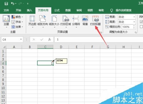Switch to the 开始 (Home) tab
Screen dimensions: 143x104
[x=18, y=10]
